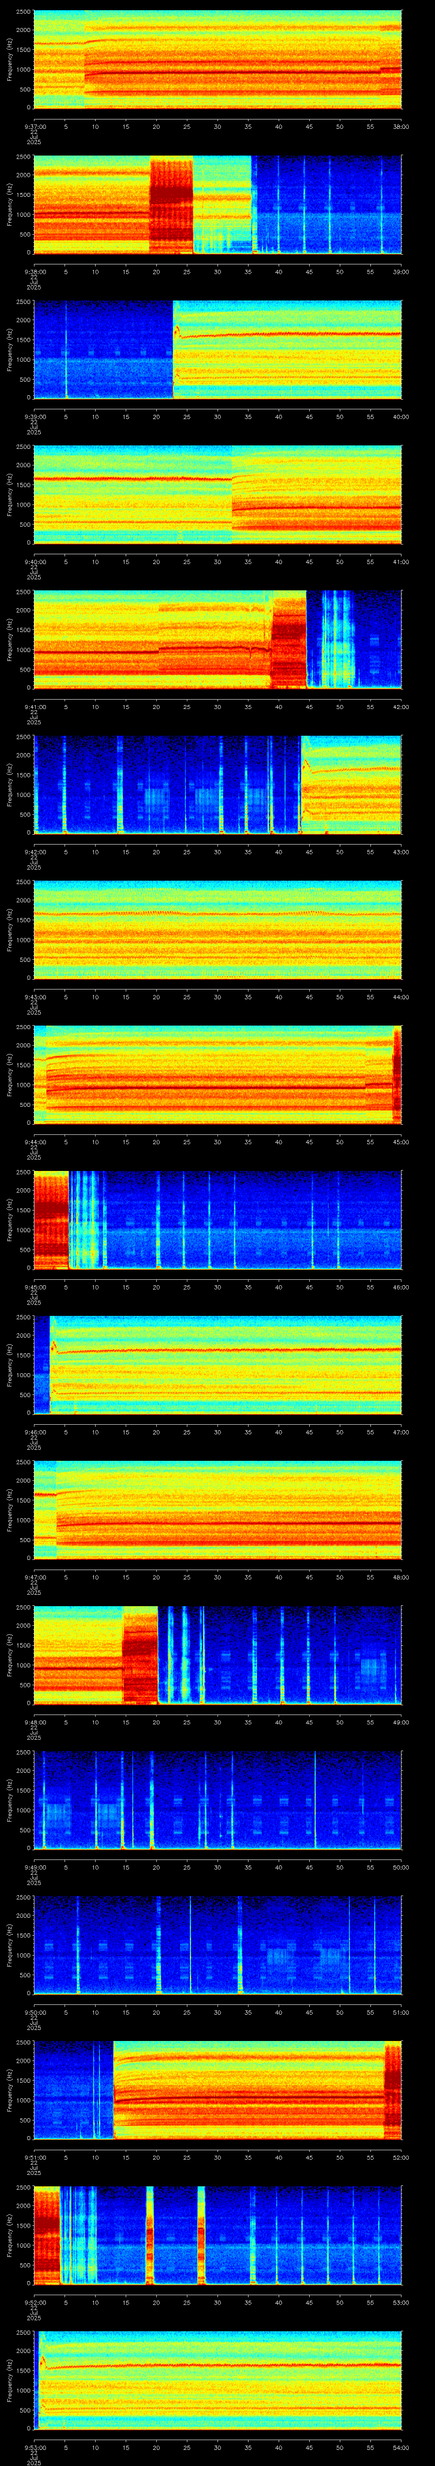The height and width of the screenshot is (2466, 435).
Task: Click the 46:00 end time label
Action: pyautogui.click(x=401, y=1287)
